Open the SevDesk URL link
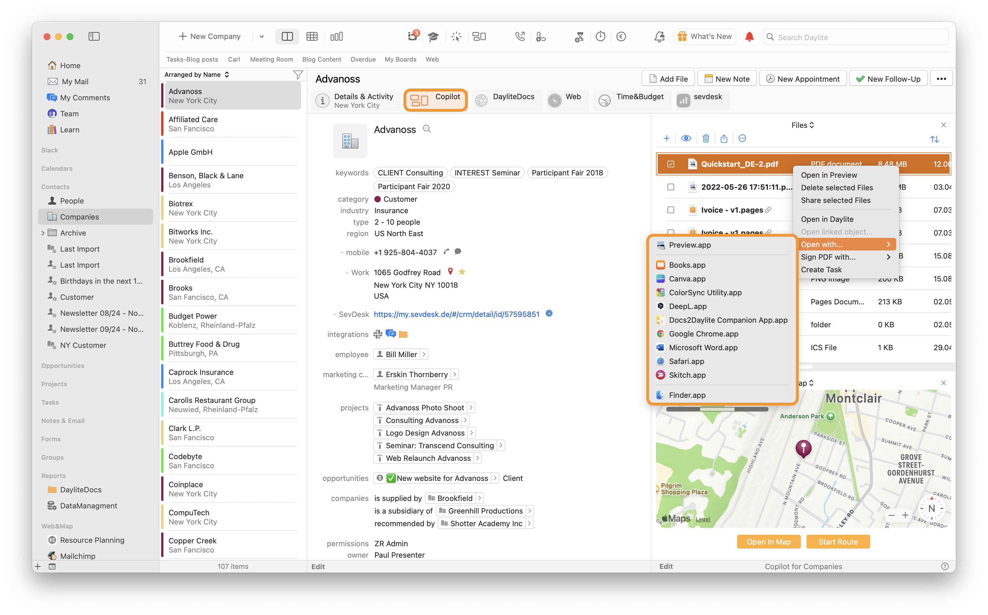 pyautogui.click(x=456, y=314)
